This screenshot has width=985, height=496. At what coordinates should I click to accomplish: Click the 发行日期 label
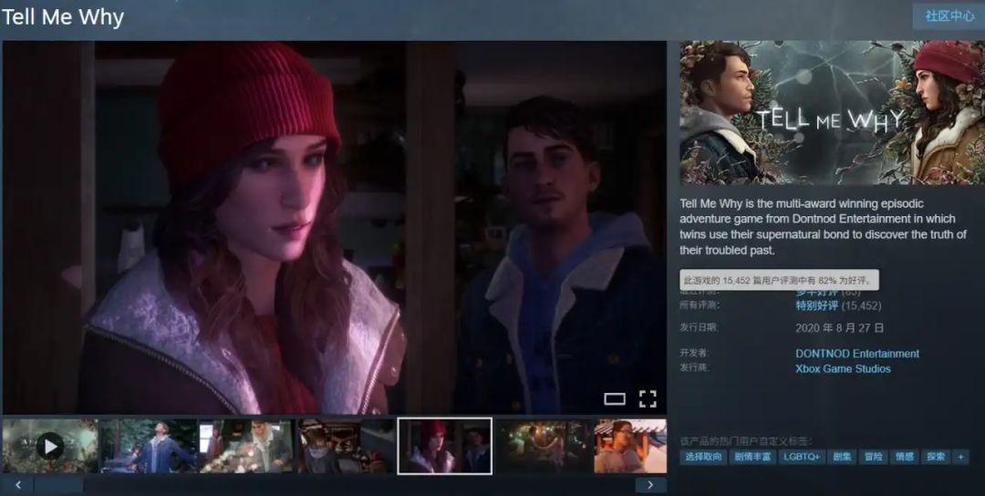(x=700, y=327)
